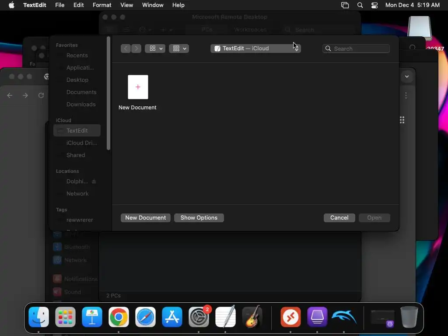This screenshot has height=336, width=448.
Task: Open Safari from the Dock
Action: coord(145,317)
